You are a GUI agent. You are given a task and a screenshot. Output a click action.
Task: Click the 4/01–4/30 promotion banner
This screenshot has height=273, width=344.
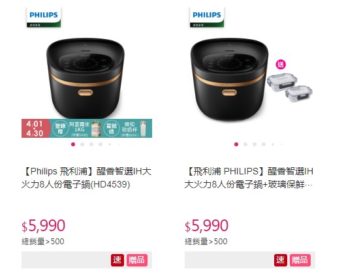click(87, 128)
